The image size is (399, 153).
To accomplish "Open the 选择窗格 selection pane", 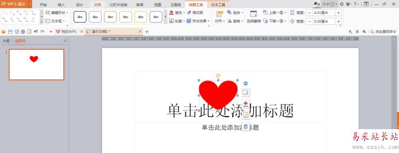I will click(253, 17).
